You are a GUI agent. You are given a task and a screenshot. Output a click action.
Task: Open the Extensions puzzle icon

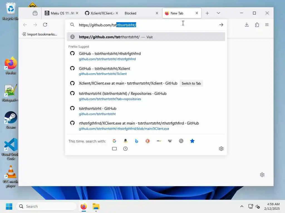(257, 25)
